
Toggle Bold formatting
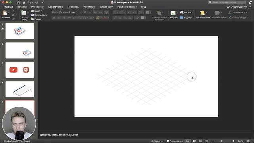click(x=54, y=17)
